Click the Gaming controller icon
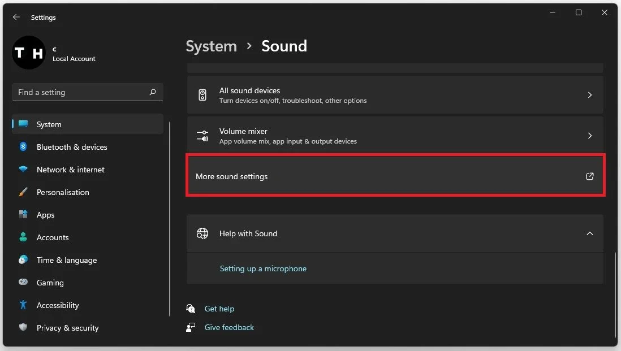621x351 pixels. click(23, 283)
